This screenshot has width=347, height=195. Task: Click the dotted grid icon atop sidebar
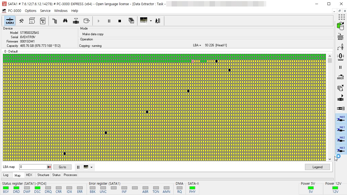coord(341,17)
